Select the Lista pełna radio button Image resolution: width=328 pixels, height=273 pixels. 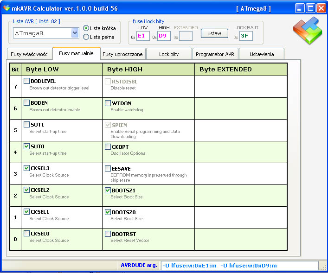[x=86, y=37]
